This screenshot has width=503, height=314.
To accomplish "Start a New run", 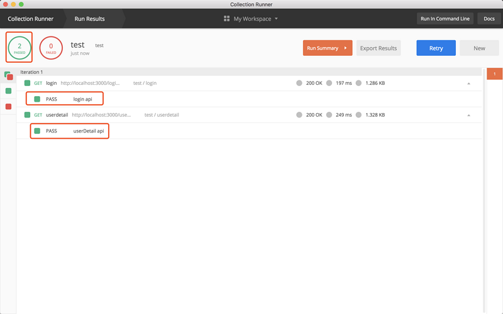I will click(x=479, y=48).
